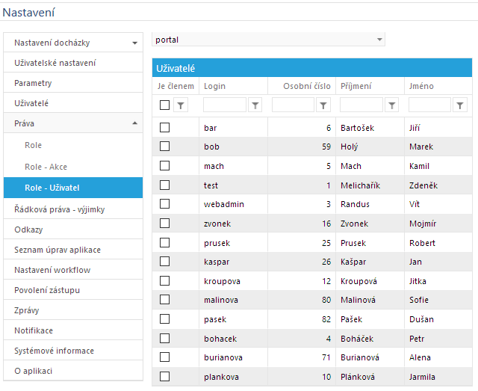Open O aplikaci menu item
The width and height of the screenshot is (478, 391).
tap(73, 371)
